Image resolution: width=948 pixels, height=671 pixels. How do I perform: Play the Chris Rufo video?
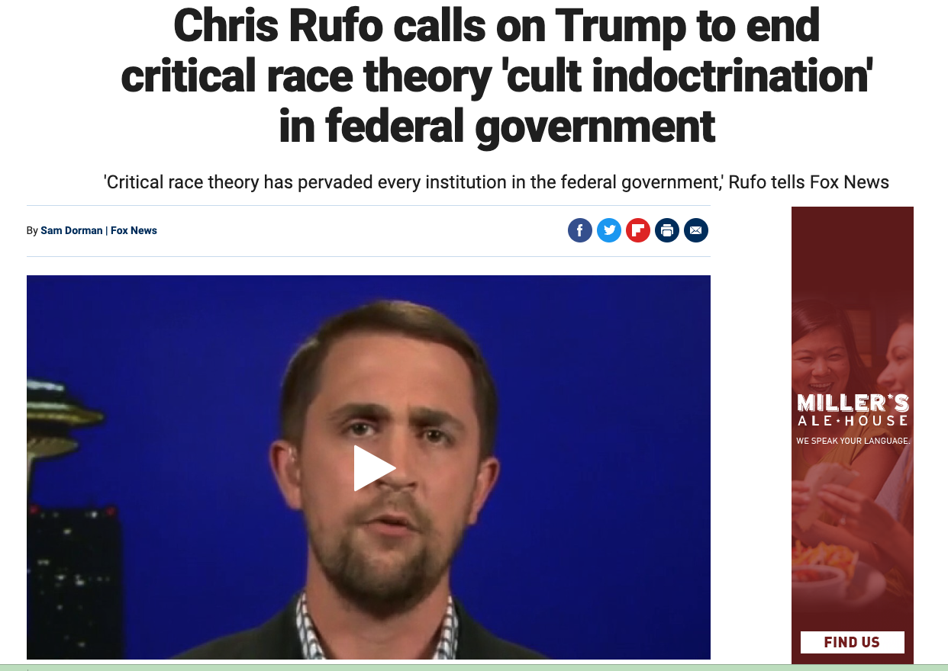(x=374, y=467)
